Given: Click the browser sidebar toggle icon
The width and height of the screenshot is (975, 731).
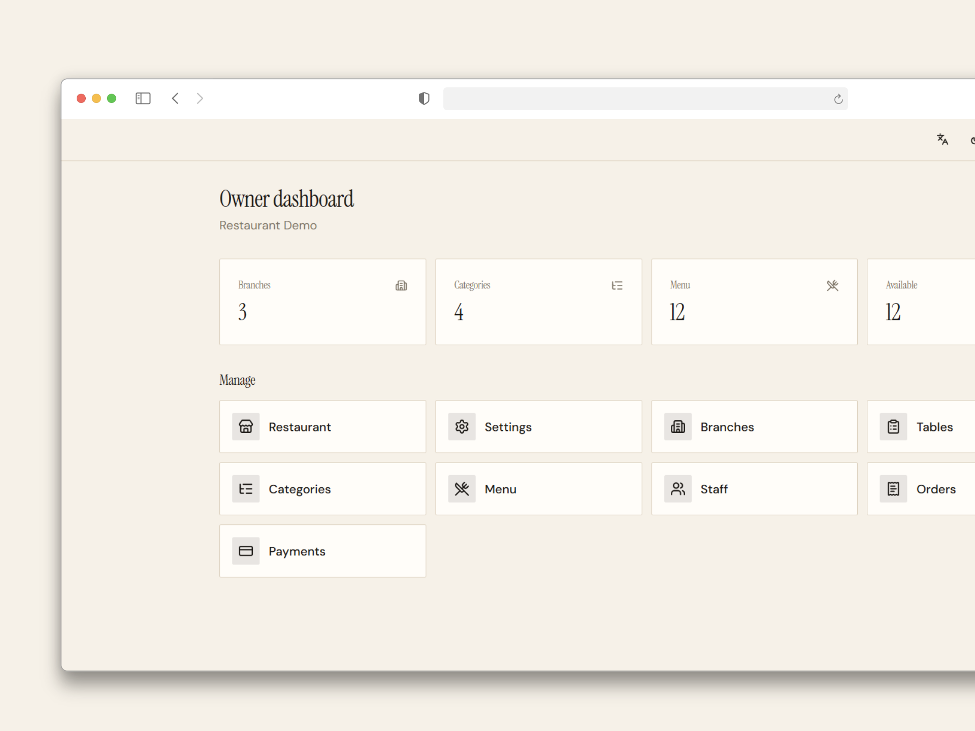Looking at the screenshot, I should 143,98.
